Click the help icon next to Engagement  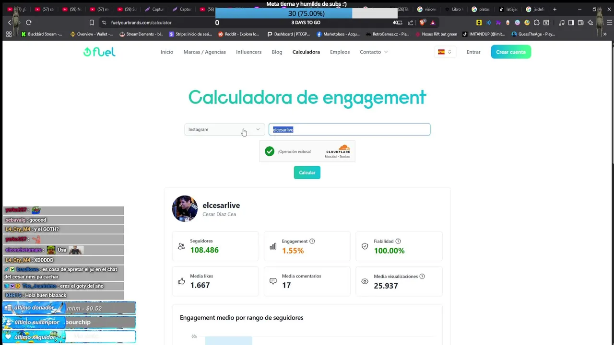312,241
